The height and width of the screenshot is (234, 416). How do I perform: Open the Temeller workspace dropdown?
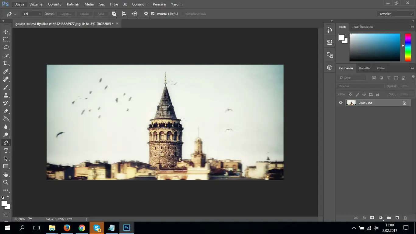click(x=395, y=14)
